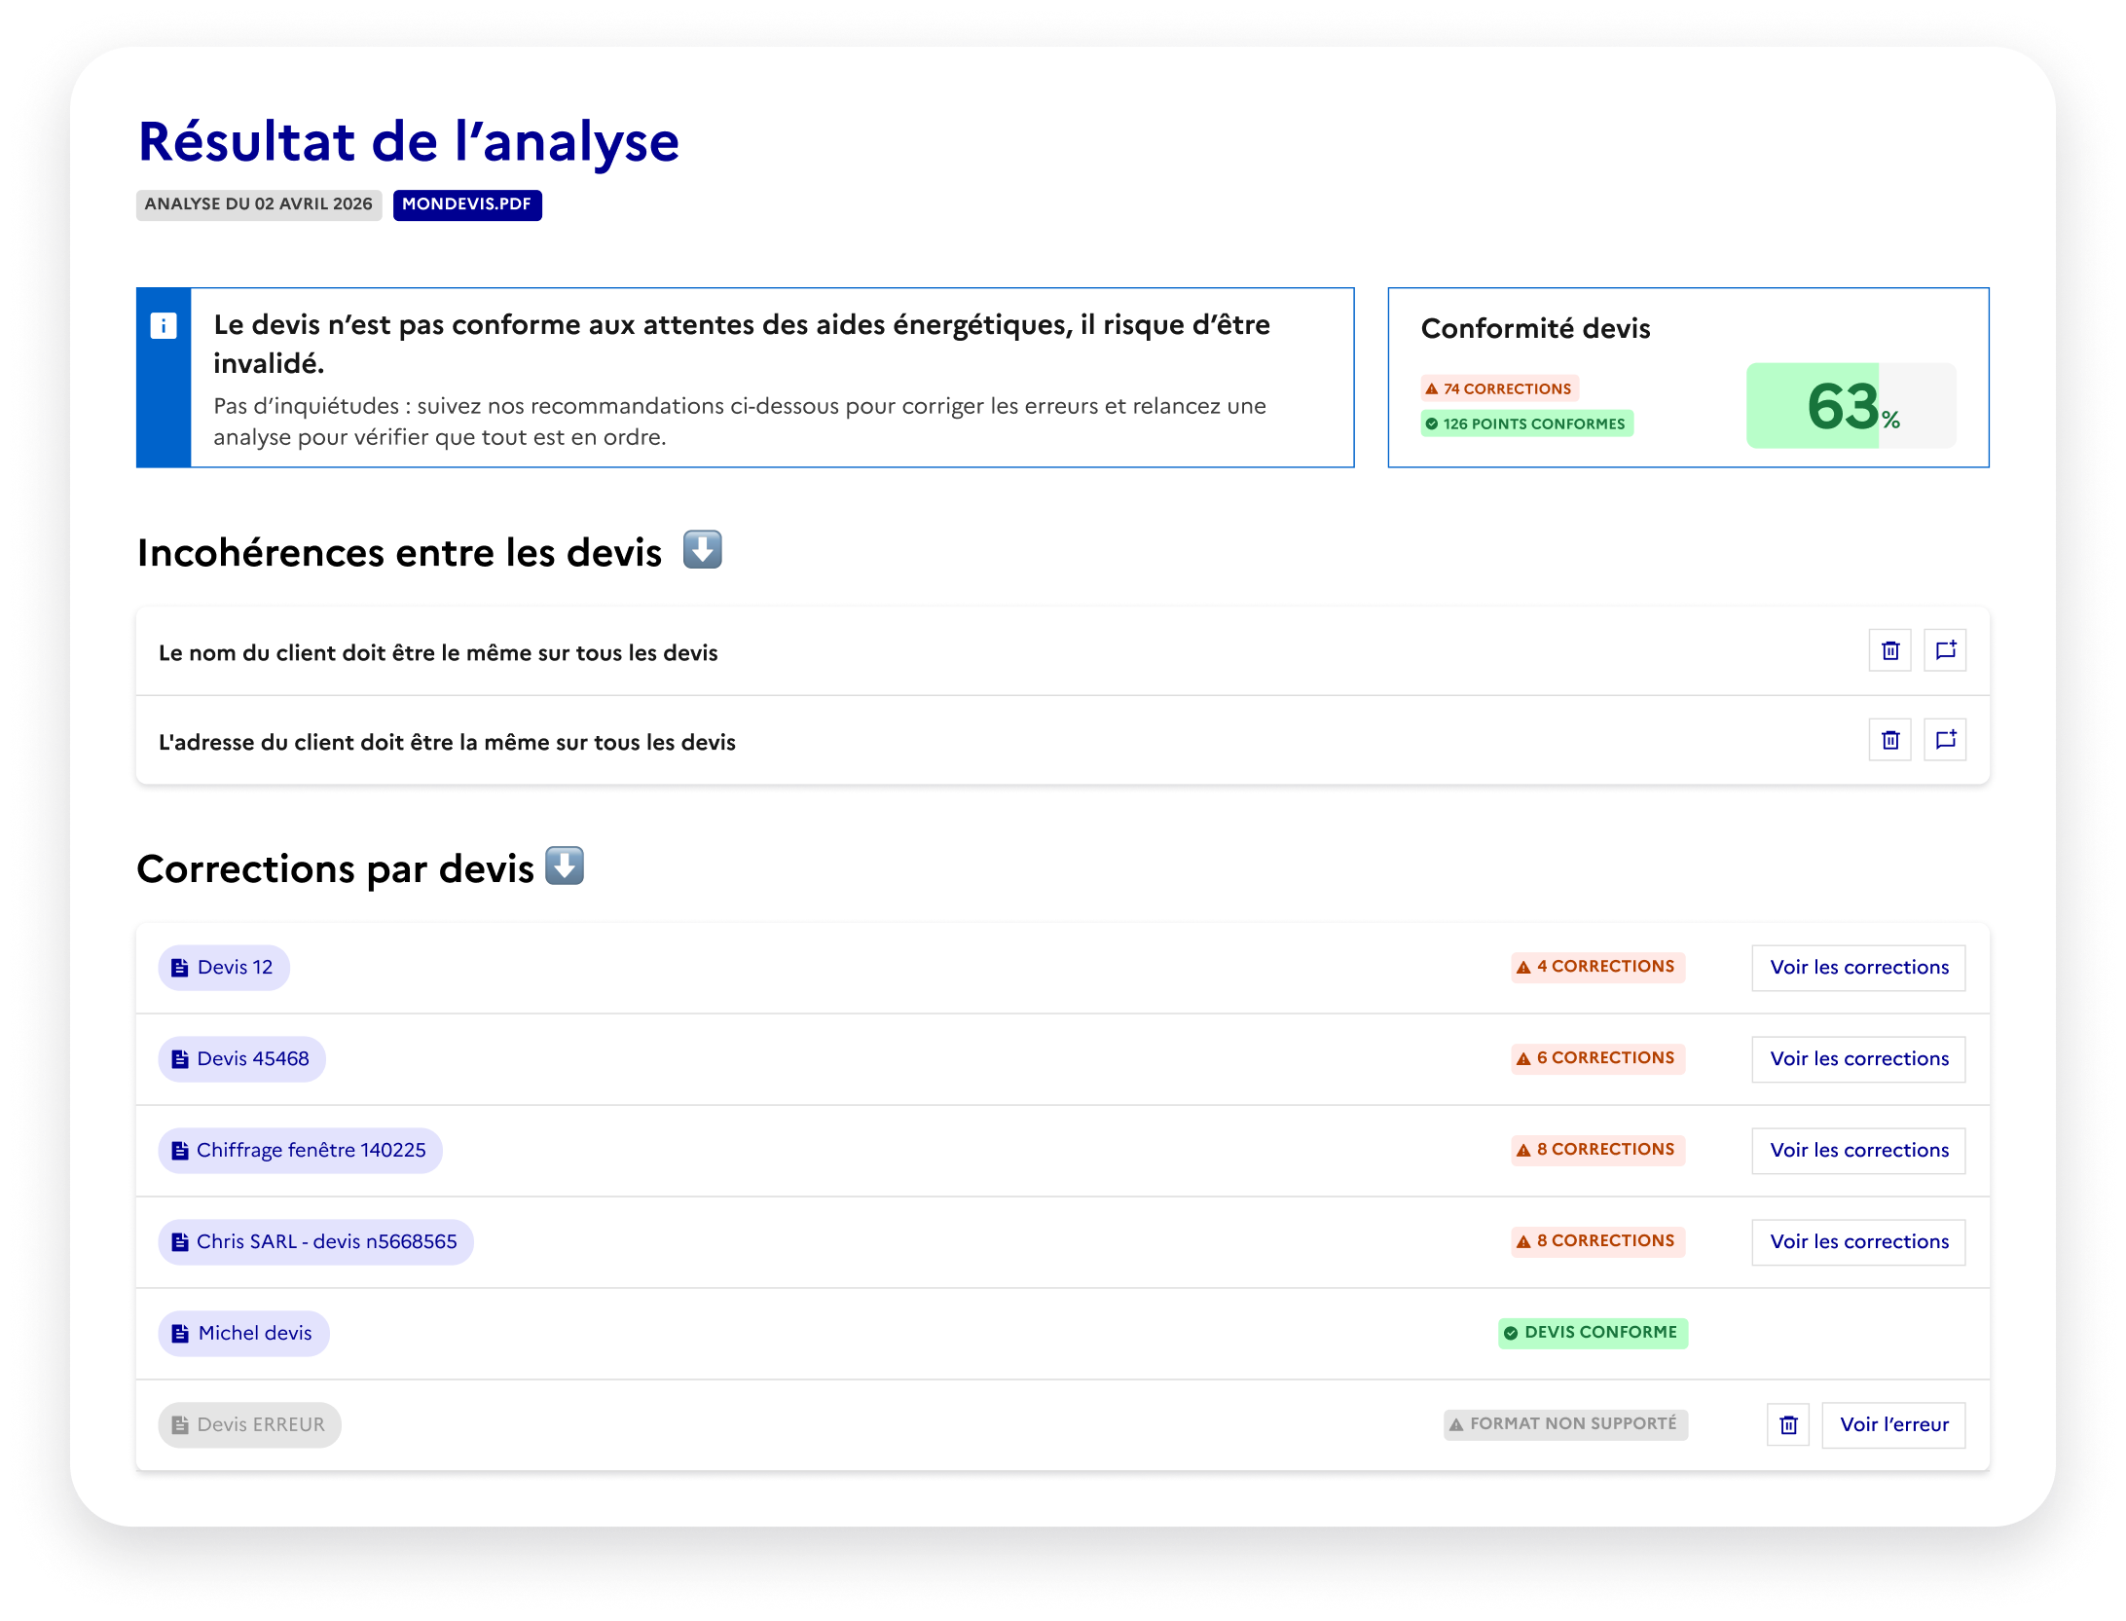View corrections for Devis 45468
The image size is (2126, 1621).
(x=1858, y=1059)
